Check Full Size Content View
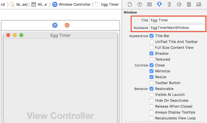Image resolution: width=207 pixels, height=123 pixels. tap(152, 48)
